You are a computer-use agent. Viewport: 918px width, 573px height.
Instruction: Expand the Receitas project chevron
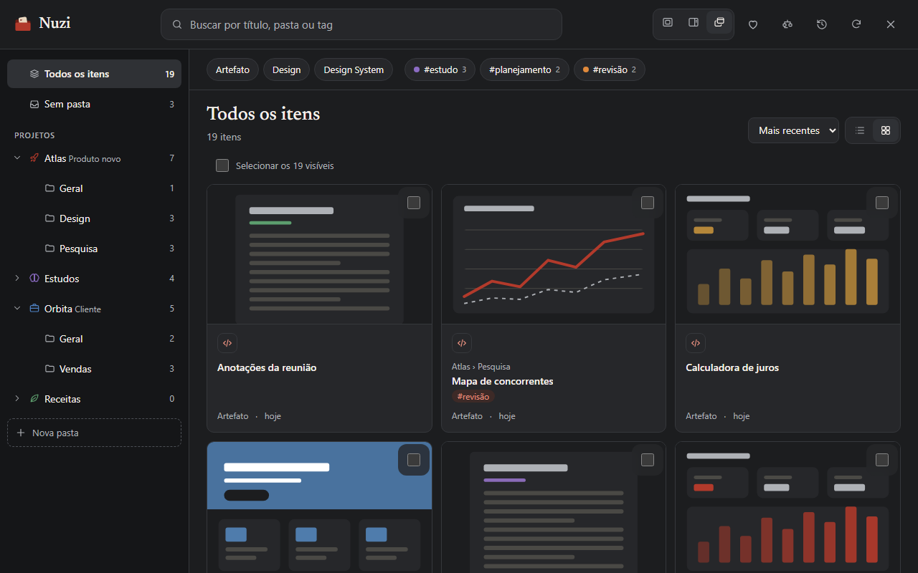[x=17, y=399]
